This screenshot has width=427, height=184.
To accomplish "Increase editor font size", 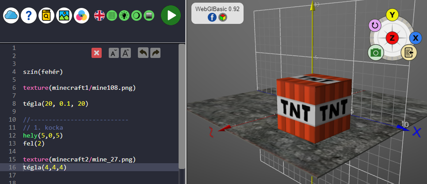I will (x=126, y=53).
